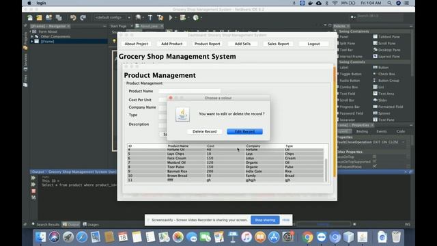Image resolution: width=437 pixels, height=246 pixels.
Task: Click the Add Product button
Action: point(171,44)
